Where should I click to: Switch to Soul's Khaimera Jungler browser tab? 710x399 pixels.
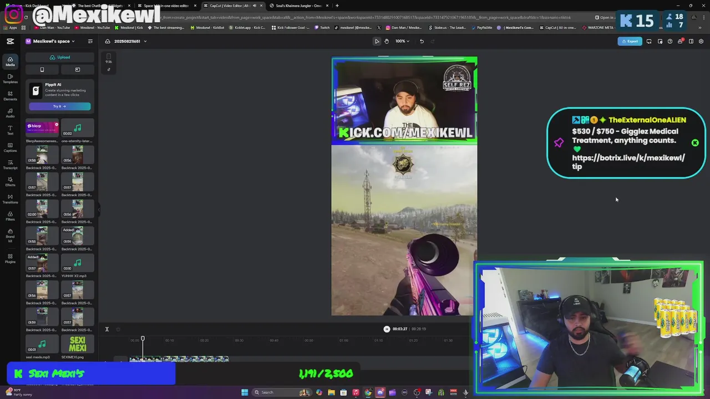[x=298, y=6]
